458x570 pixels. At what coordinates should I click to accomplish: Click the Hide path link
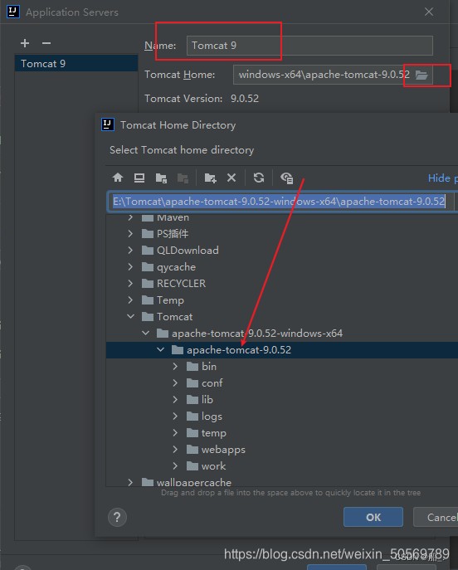click(443, 178)
